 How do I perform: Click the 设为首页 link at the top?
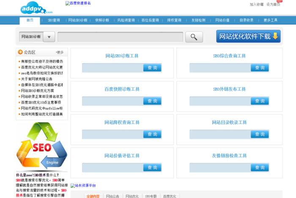tap(273, 4)
